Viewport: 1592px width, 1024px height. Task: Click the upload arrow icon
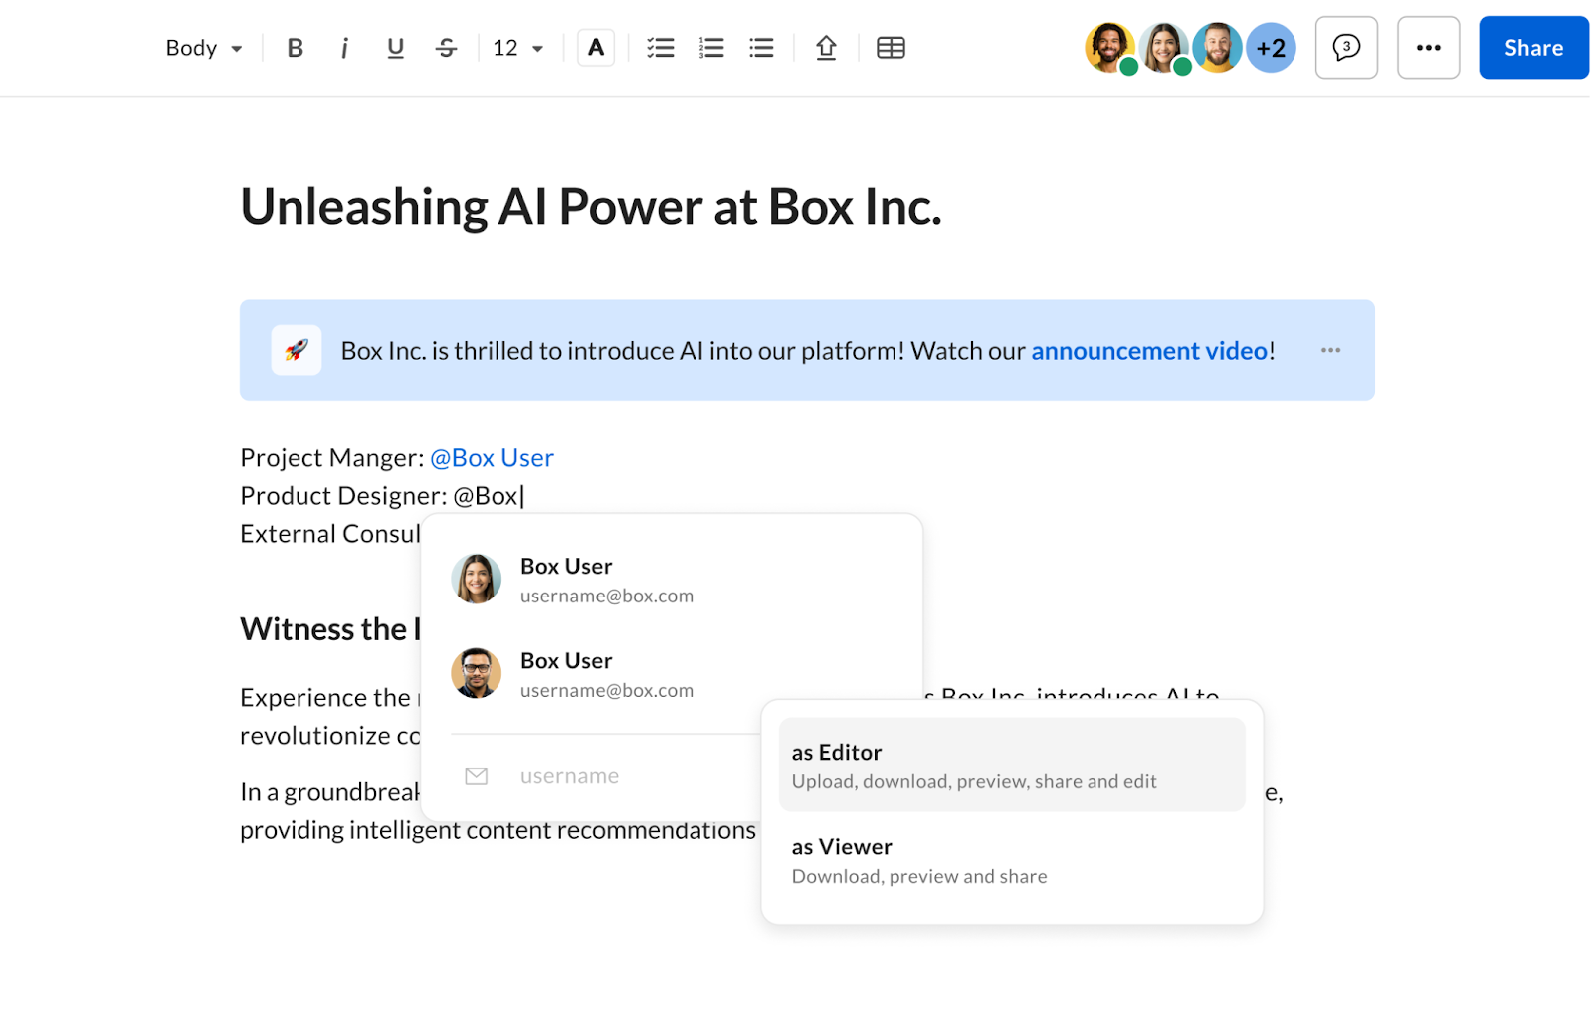826,48
